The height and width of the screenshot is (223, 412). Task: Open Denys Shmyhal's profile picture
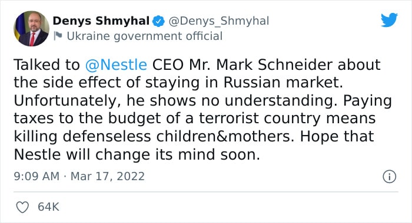[32, 29]
